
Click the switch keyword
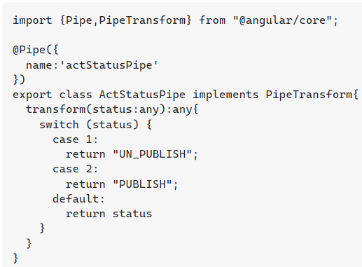click(59, 124)
